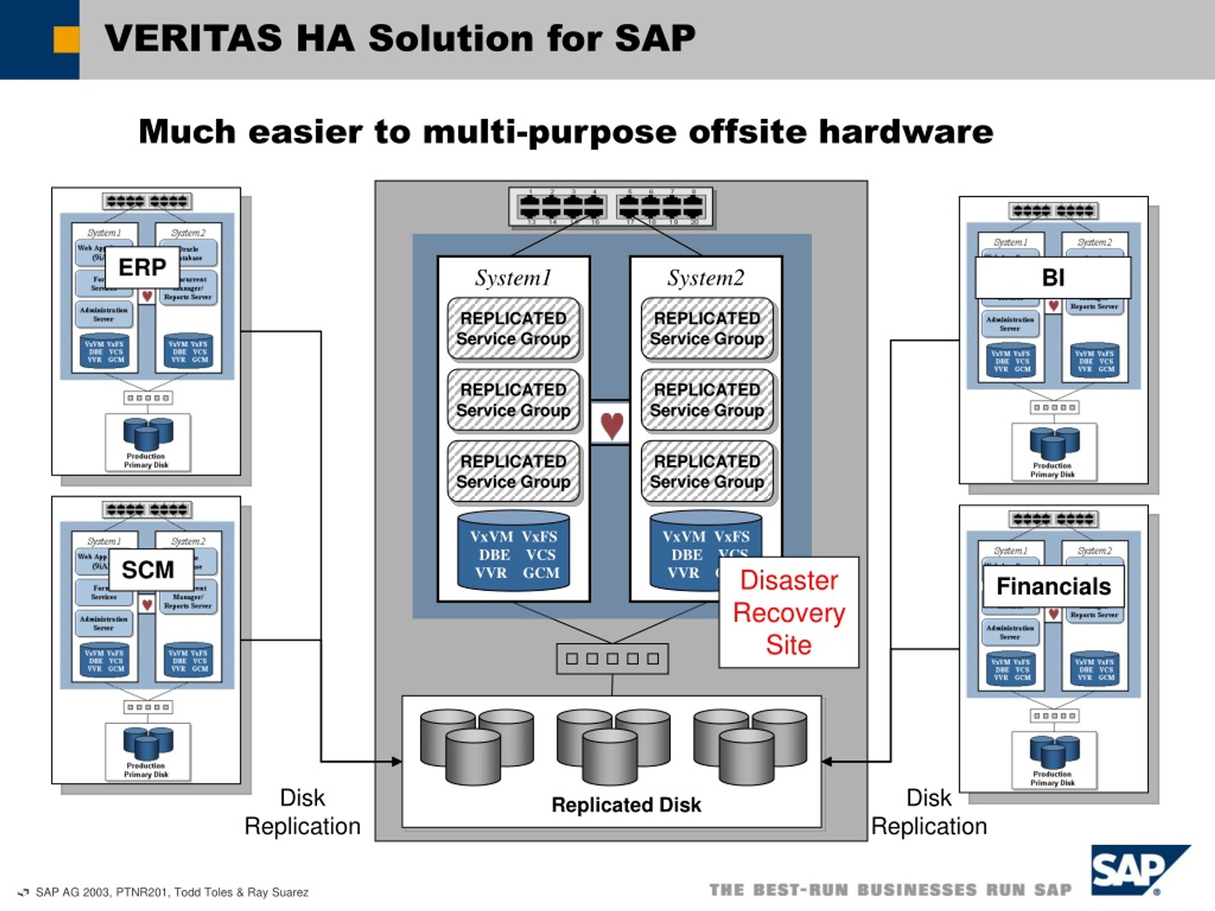Click Financials panel's 'Administration Server' box
1215x911 pixels.
pyautogui.click(x=1010, y=632)
